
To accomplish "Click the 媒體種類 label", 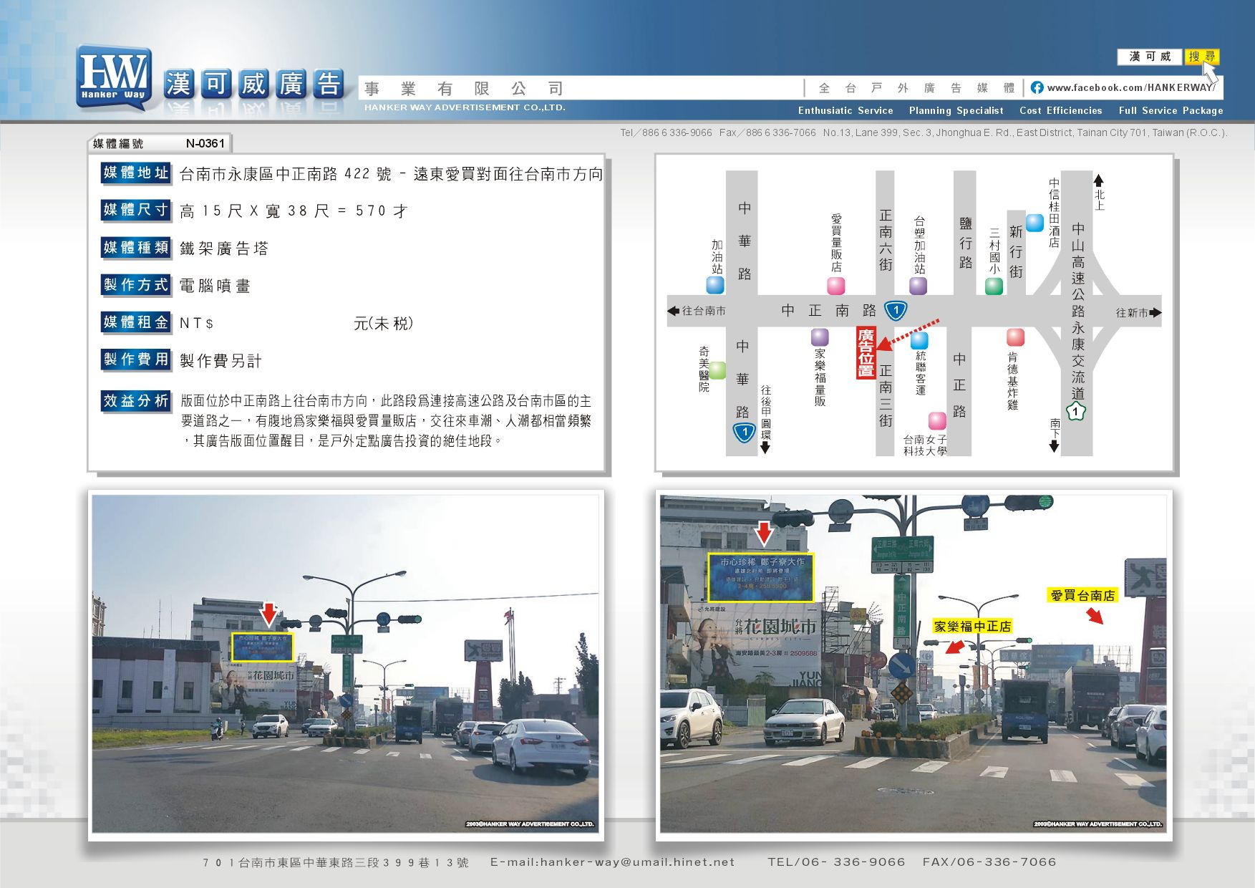I will click(136, 248).
